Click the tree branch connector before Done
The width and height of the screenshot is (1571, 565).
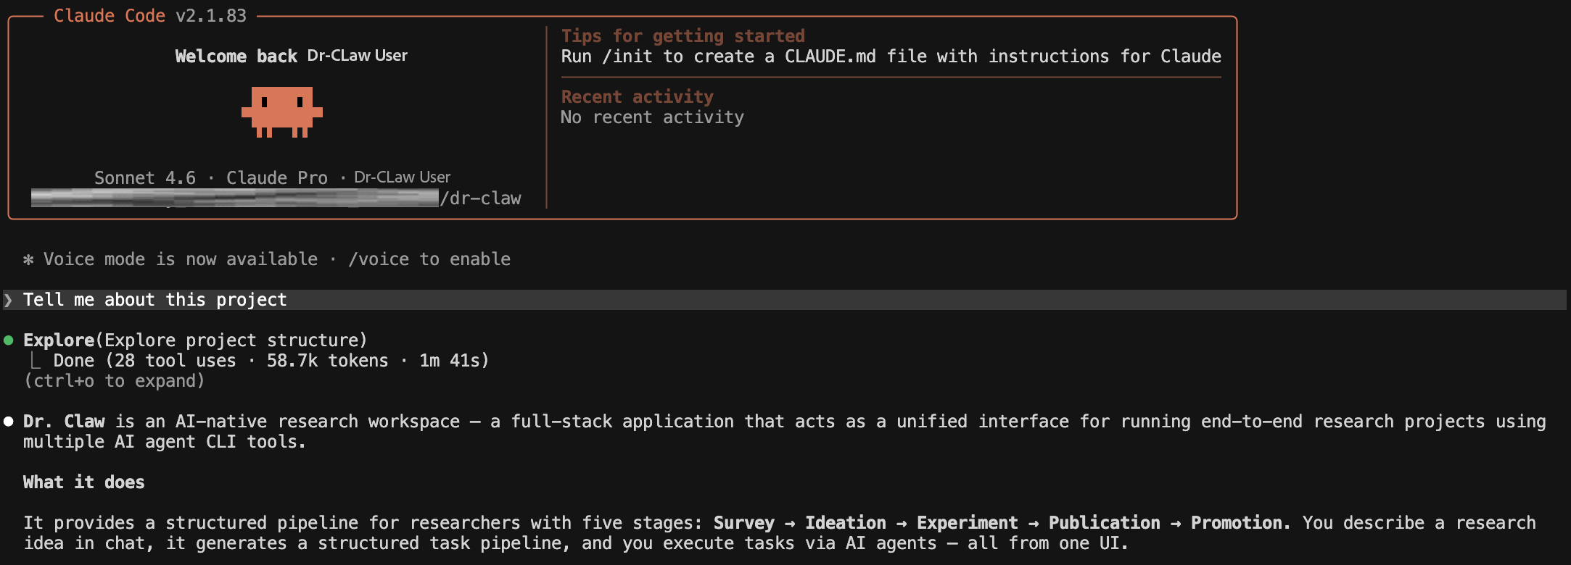(35, 361)
